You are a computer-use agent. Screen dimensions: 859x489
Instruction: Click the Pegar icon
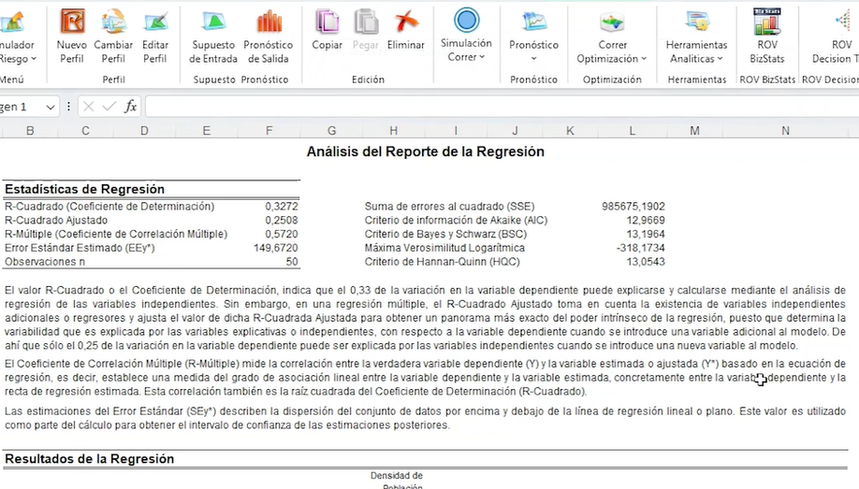[x=366, y=22]
